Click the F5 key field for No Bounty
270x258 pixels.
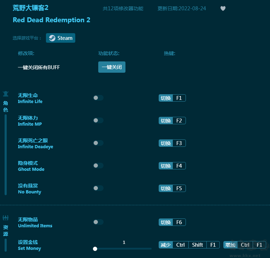pyautogui.click(x=179, y=188)
